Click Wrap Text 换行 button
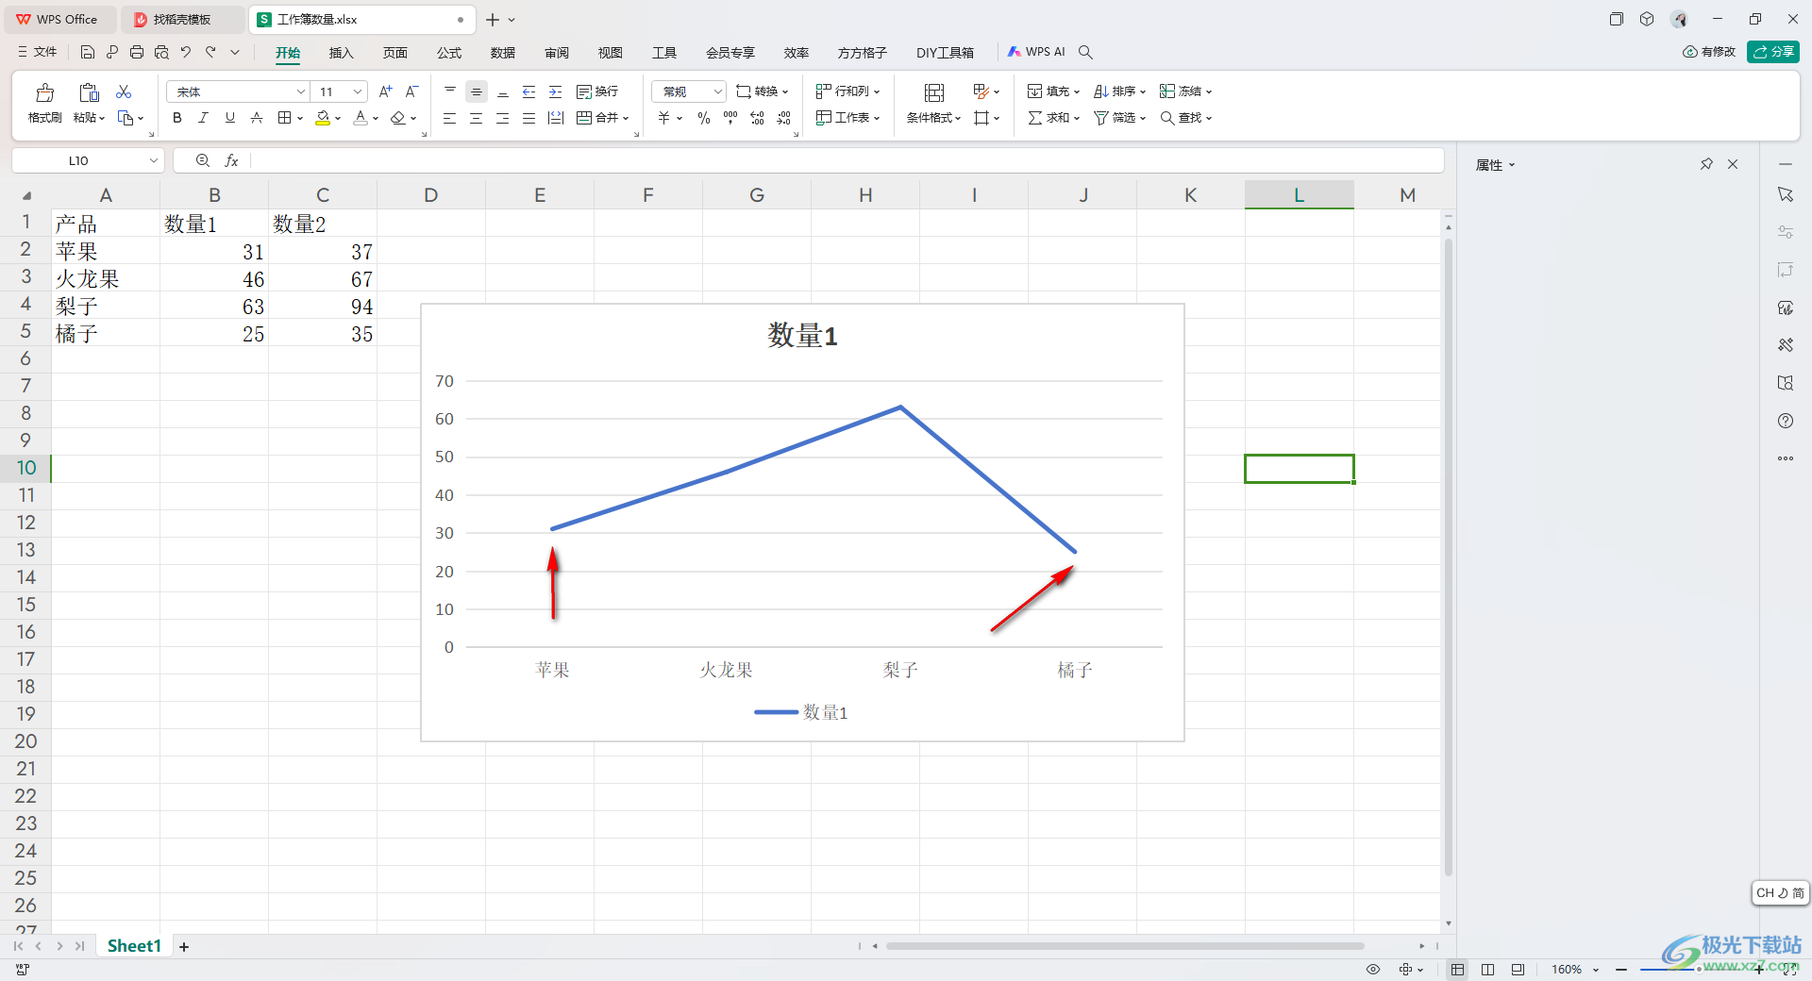Image resolution: width=1812 pixels, height=981 pixels. [x=597, y=91]
